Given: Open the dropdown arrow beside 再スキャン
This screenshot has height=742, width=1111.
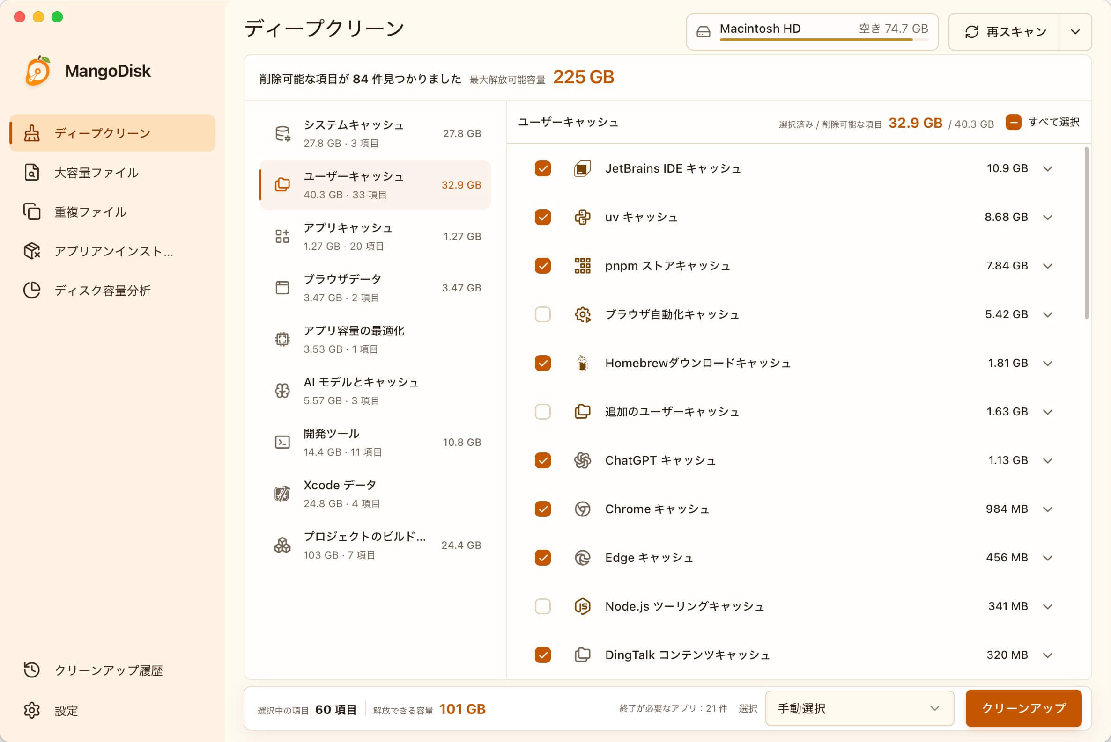Looking at the screenshot, I should (x=1075, y=32).
